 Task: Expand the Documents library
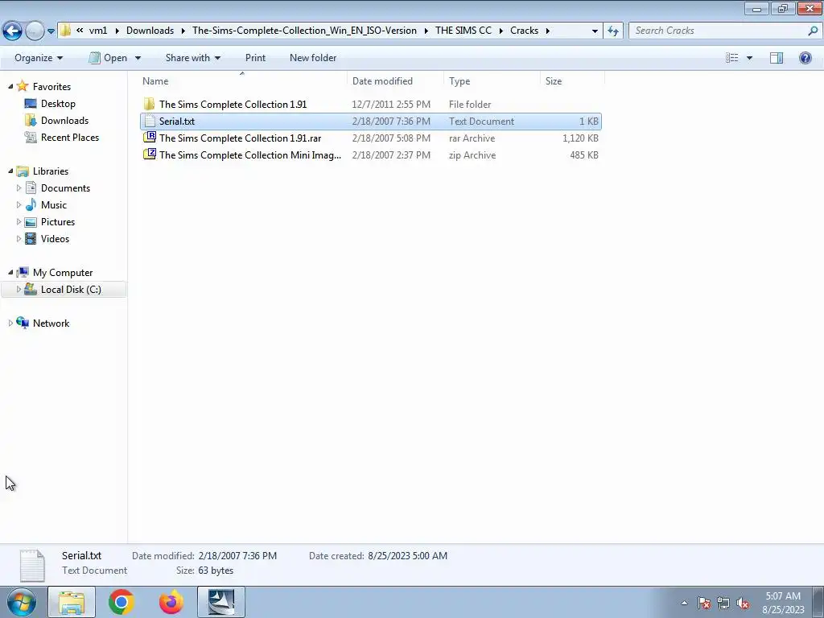pos(19,187)
